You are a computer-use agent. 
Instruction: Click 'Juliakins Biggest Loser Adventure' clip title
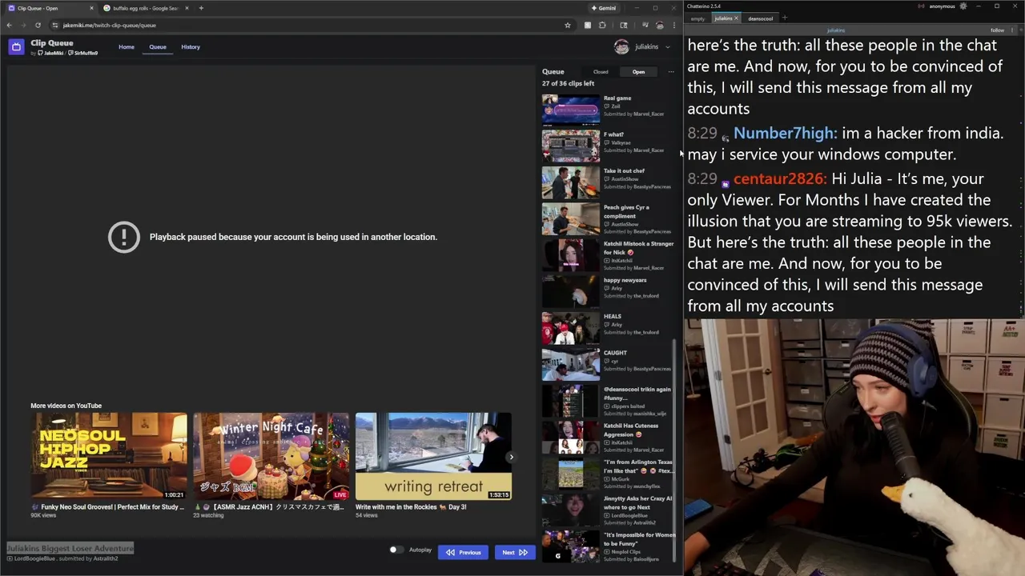tap(70, 548)
